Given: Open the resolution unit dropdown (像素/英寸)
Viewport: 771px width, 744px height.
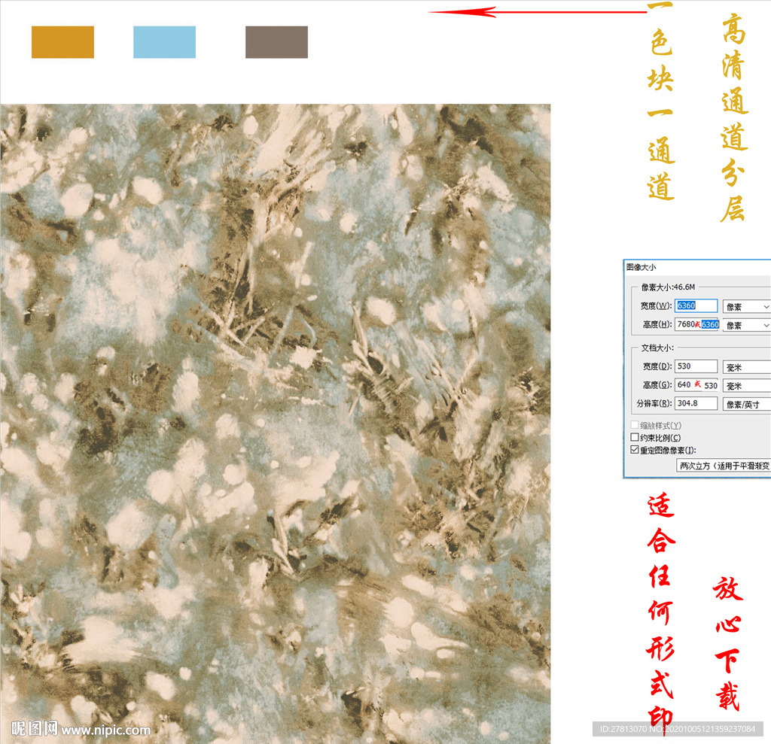Looking at the screenshot, I should pyautogui.click(x=746, y=405).
